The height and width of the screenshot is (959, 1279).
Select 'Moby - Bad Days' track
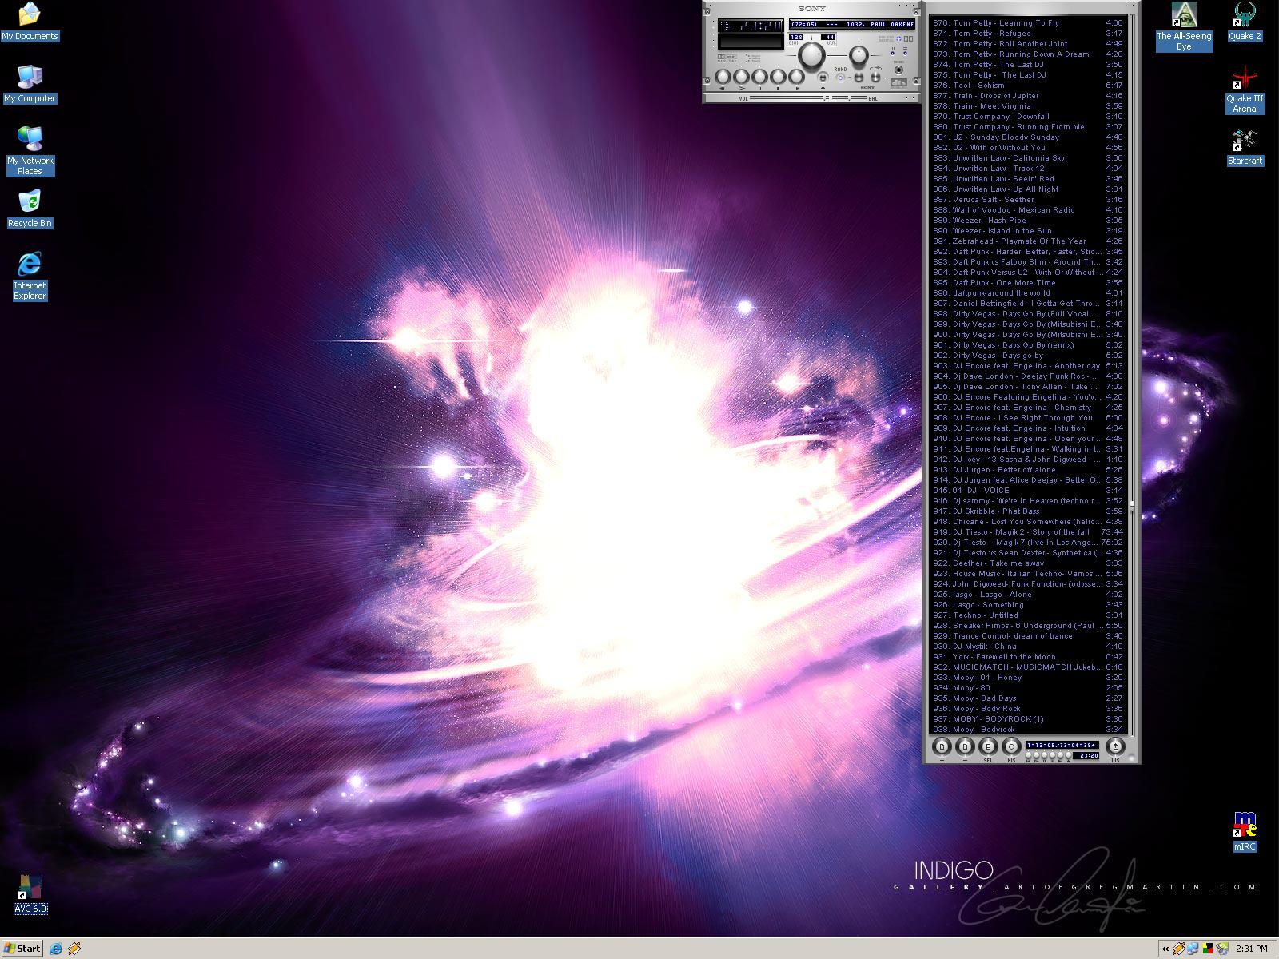[1028, 698]
